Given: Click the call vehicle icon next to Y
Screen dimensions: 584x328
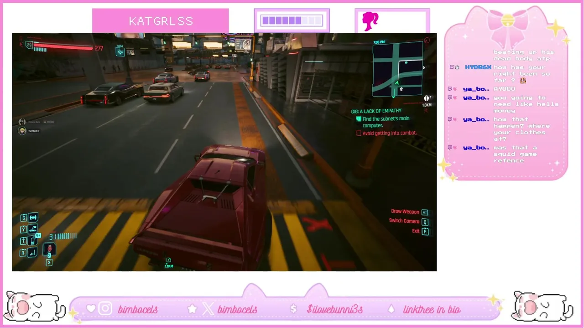Looking at the screenshot, I should pos(33,229).
